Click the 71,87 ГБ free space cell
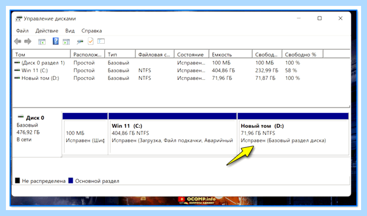 click(x=265, y=78)
